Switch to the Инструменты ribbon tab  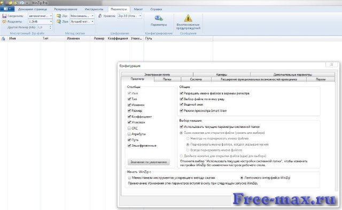point(94,9)
